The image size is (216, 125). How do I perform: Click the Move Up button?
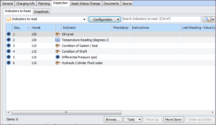[152, 120]
